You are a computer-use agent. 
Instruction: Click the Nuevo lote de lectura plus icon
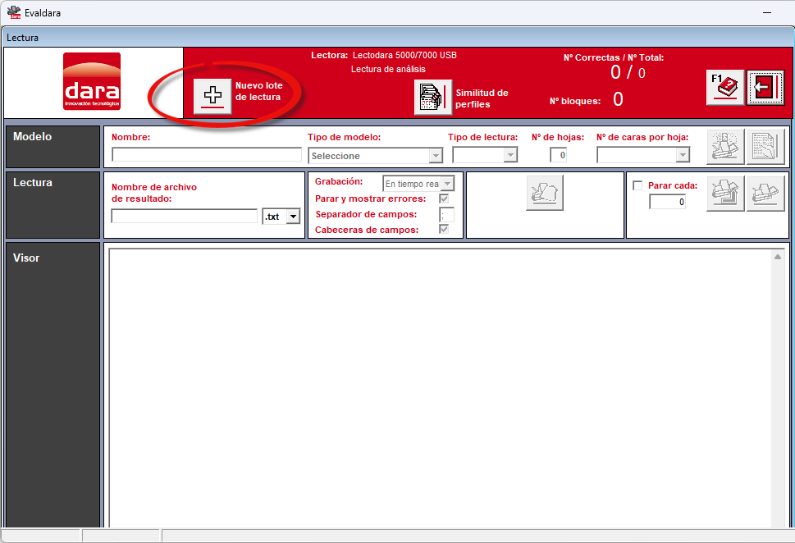212,96
